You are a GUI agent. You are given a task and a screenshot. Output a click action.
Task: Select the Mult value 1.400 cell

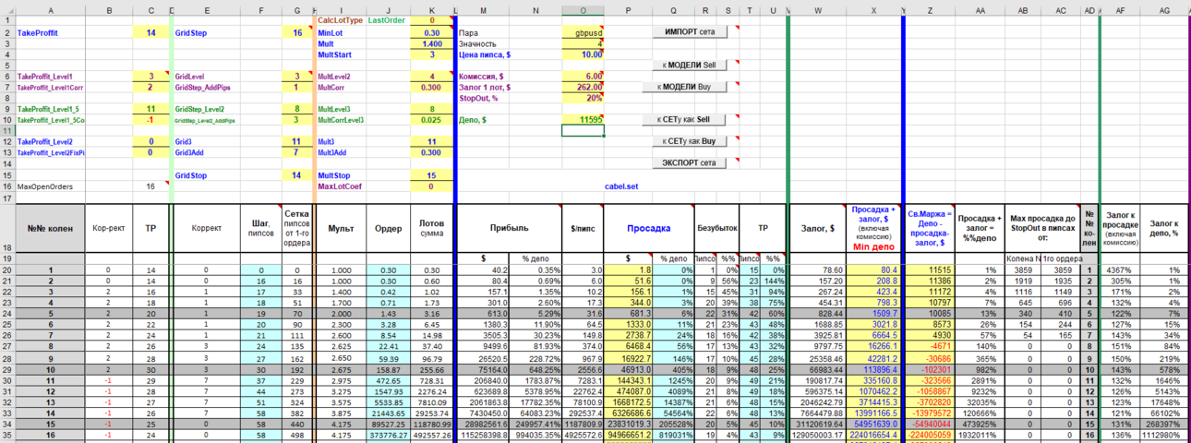pos(432,43)
